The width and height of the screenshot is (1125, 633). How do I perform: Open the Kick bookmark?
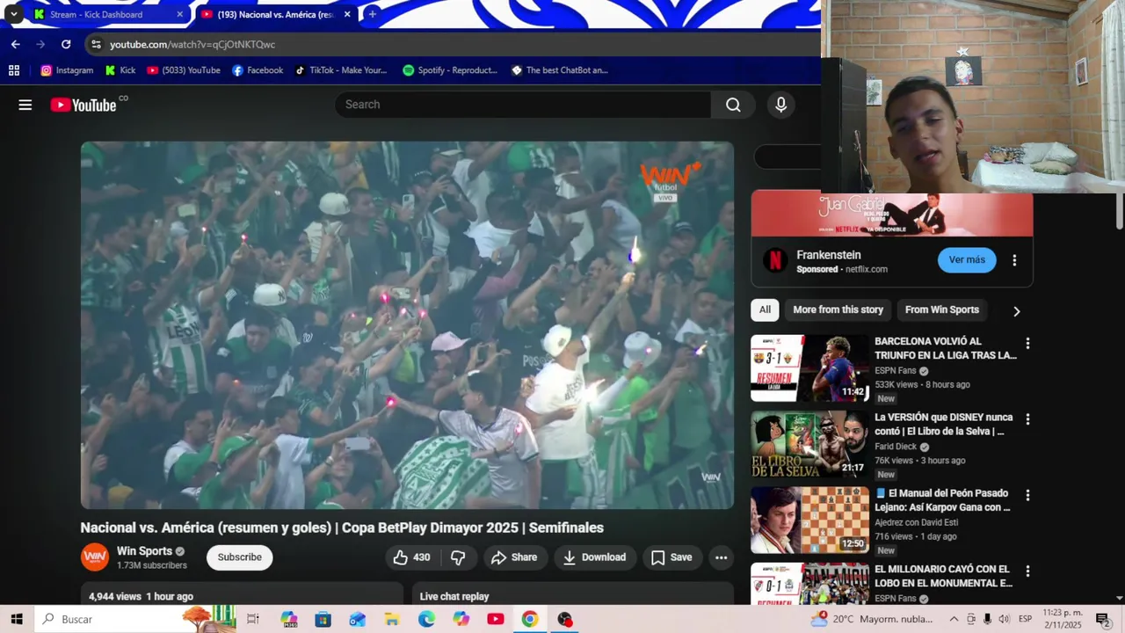120,70
